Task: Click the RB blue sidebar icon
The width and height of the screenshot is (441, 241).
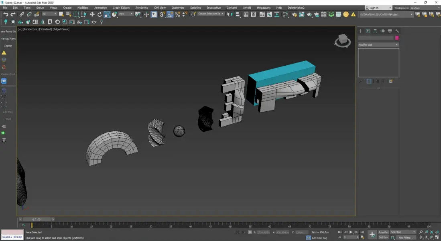Action: [x=4, y=81]
